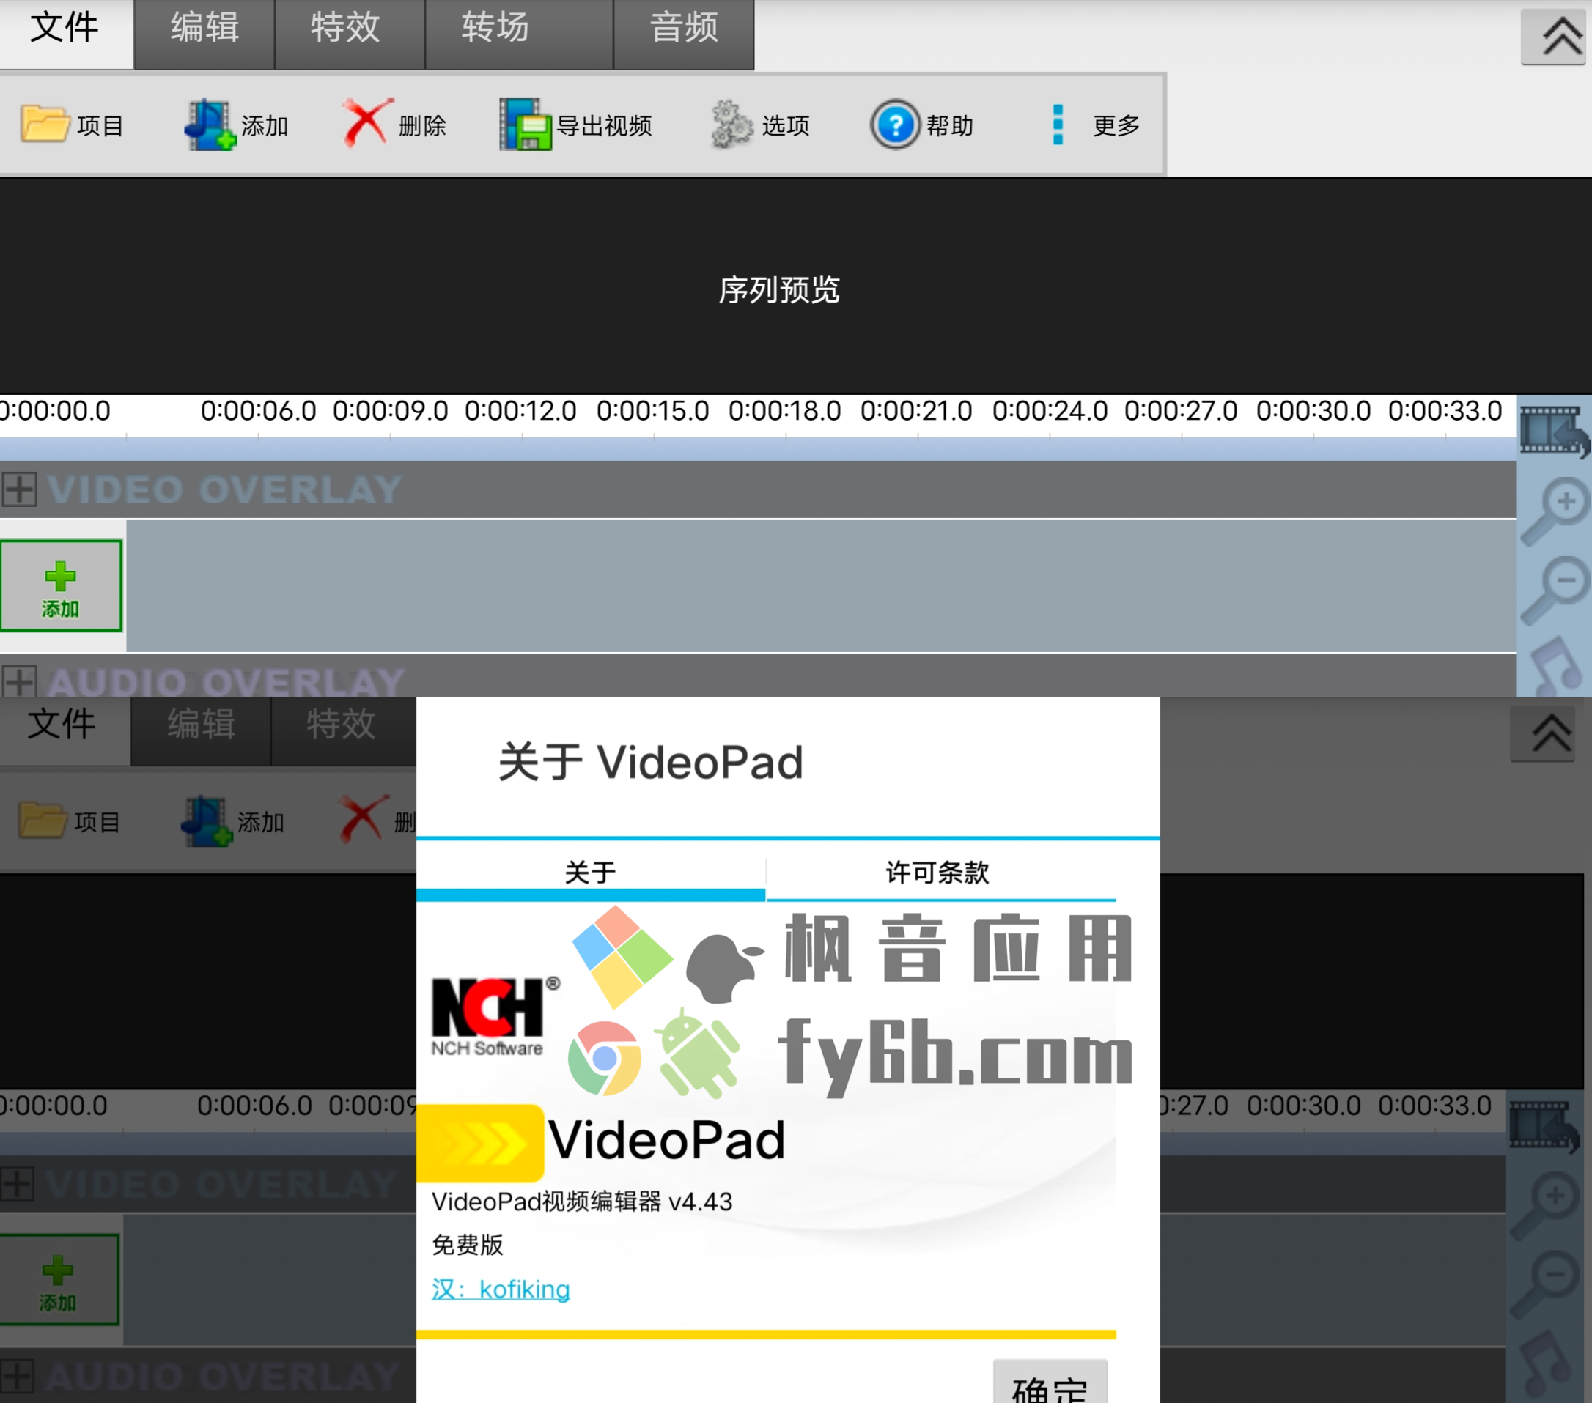Click magnifier minus zoom icon in bottom window
The width and height of the screenshot is (1592, 1403).
[x=1544, y=1284]
